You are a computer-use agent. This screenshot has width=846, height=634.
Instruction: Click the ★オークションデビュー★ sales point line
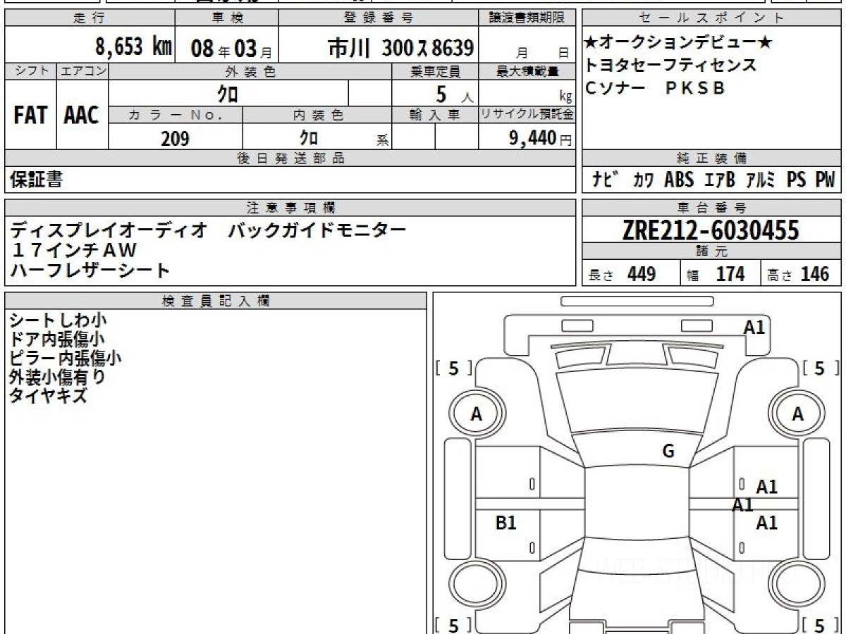point(679,43)
